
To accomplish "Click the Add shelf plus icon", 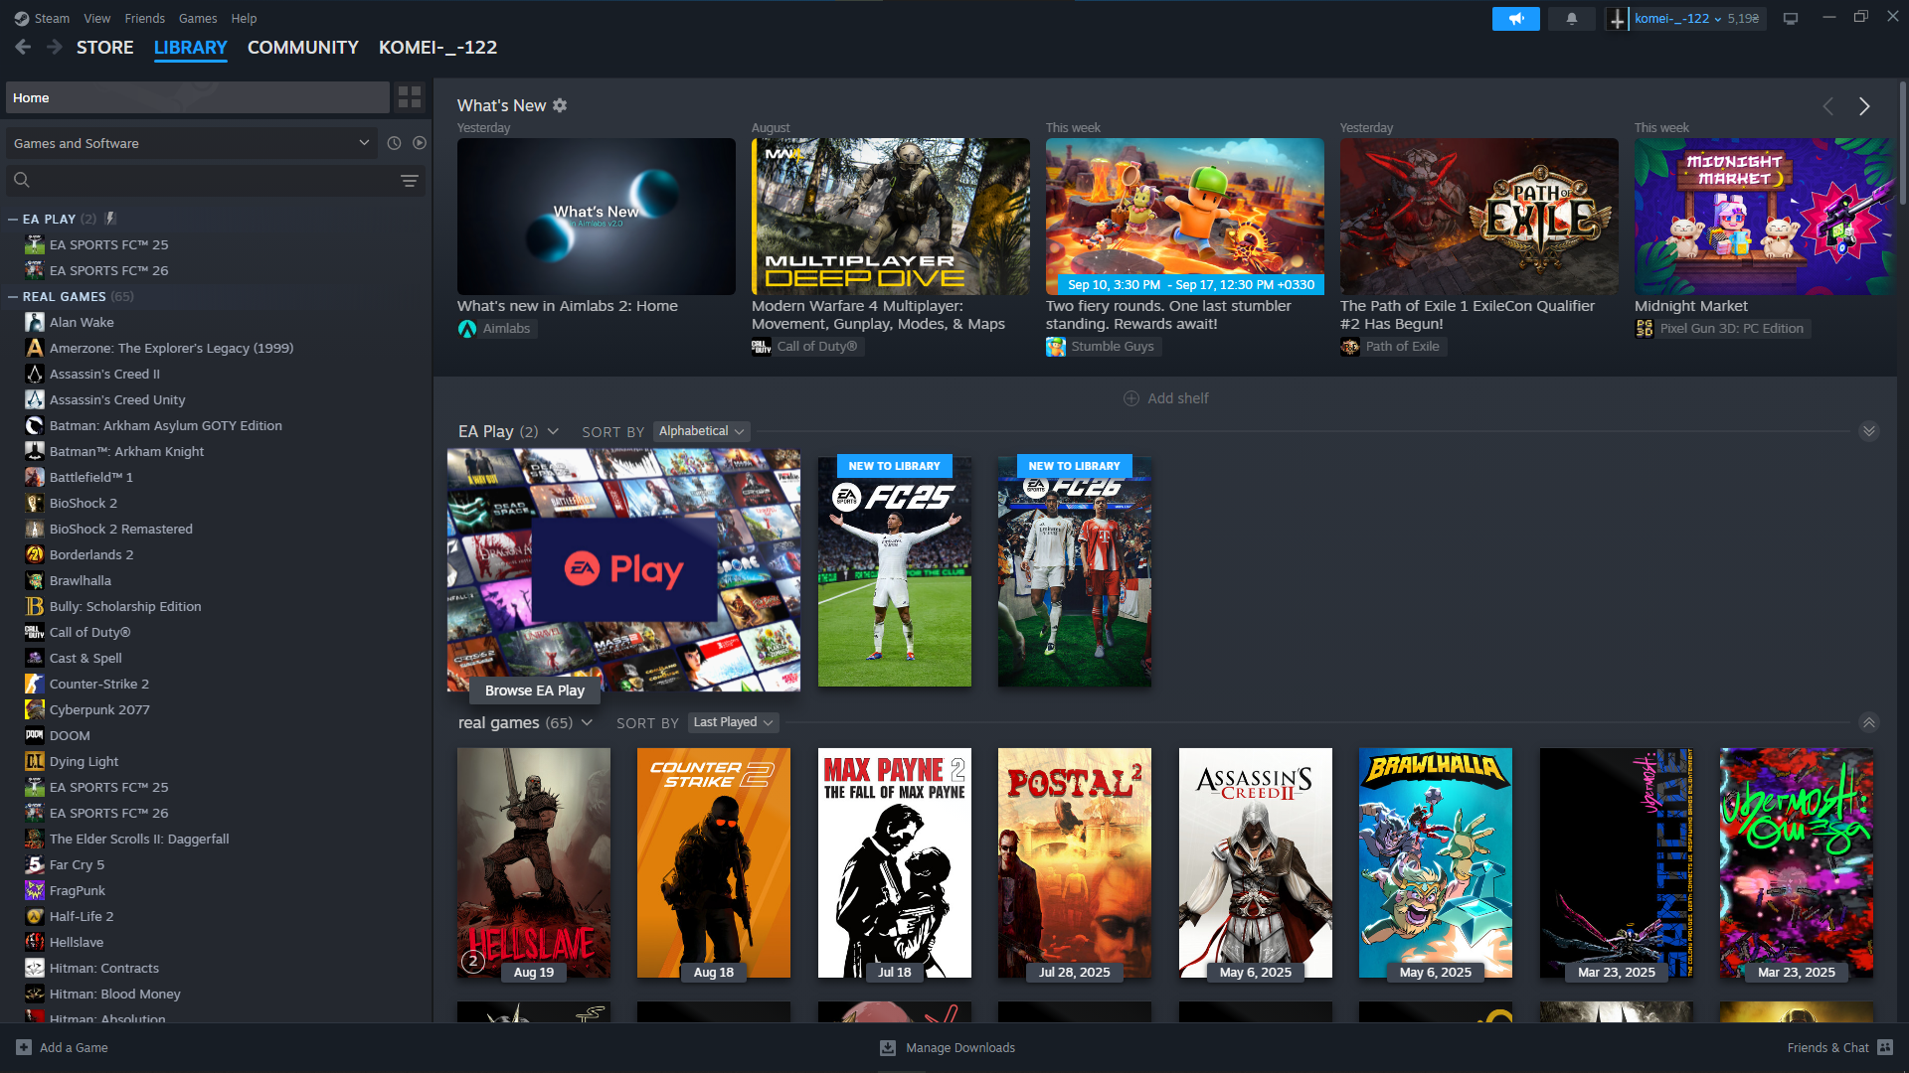I will [1131, 398].
